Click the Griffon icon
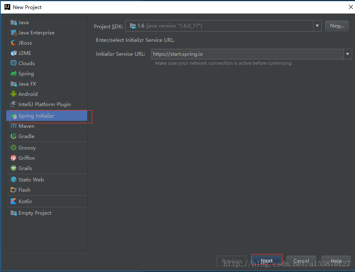 tap(14, 158)
